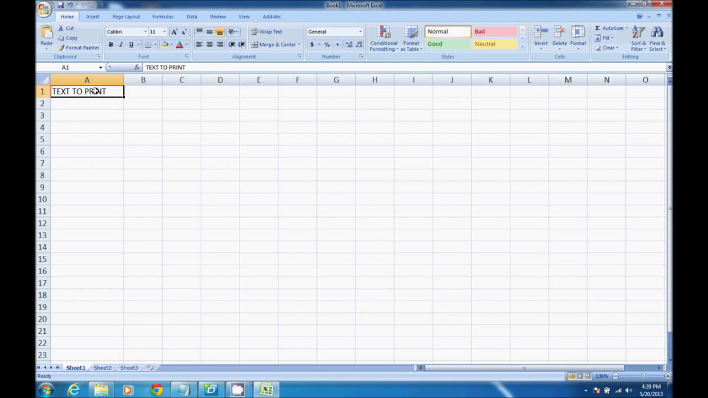Select the Format Painter tool
This screenshot has width=708, height=398.
click(x=78, y=48)
